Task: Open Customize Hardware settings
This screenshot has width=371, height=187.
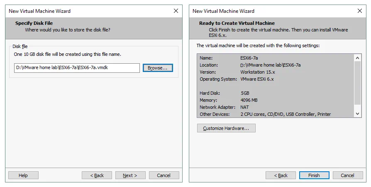Action: click(x=226, y=128)
